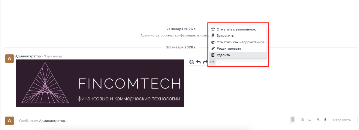Click the three-dots more actions button
Viewport: 359px width, 130px height.
click(x=212, y=62)
